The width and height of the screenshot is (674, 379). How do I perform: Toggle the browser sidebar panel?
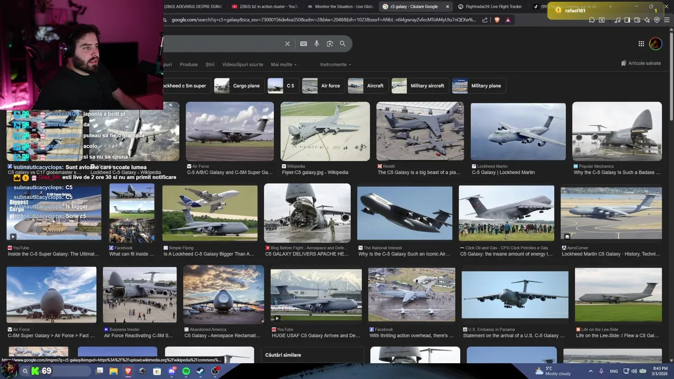tap(627, 20)
